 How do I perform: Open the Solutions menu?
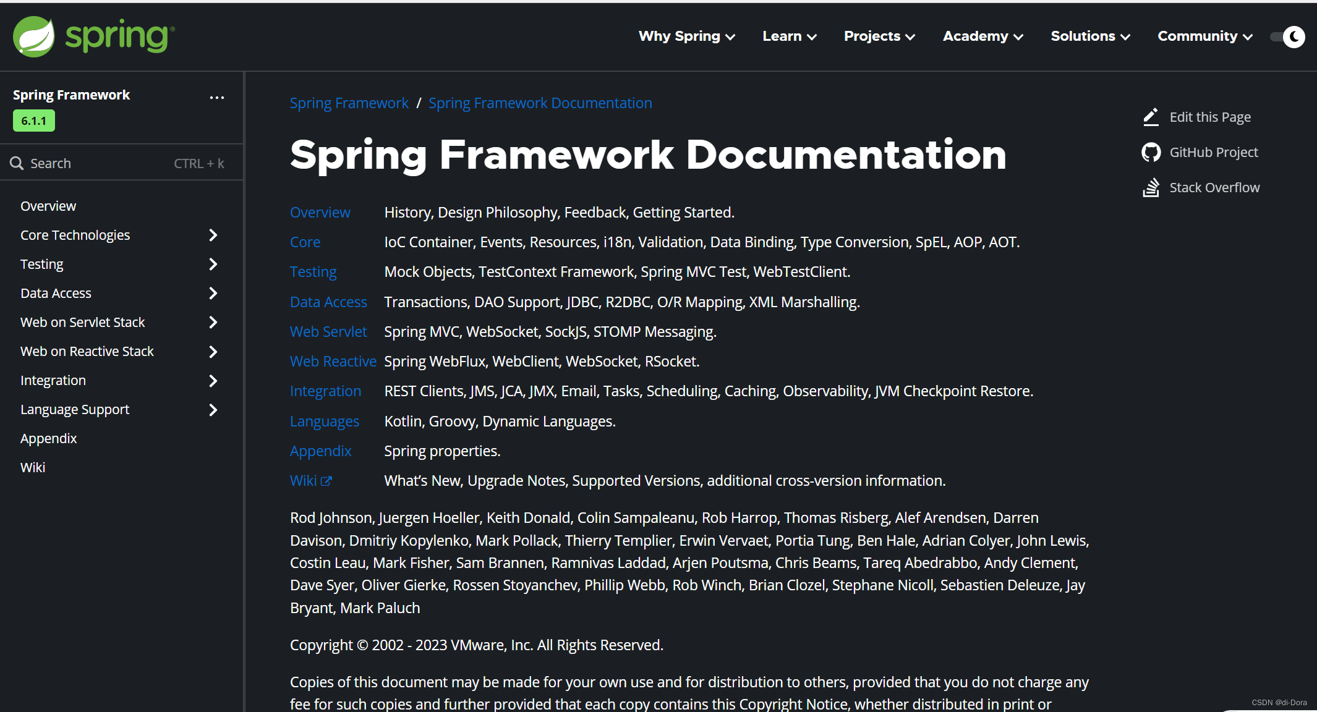(x=1091, y=36)
